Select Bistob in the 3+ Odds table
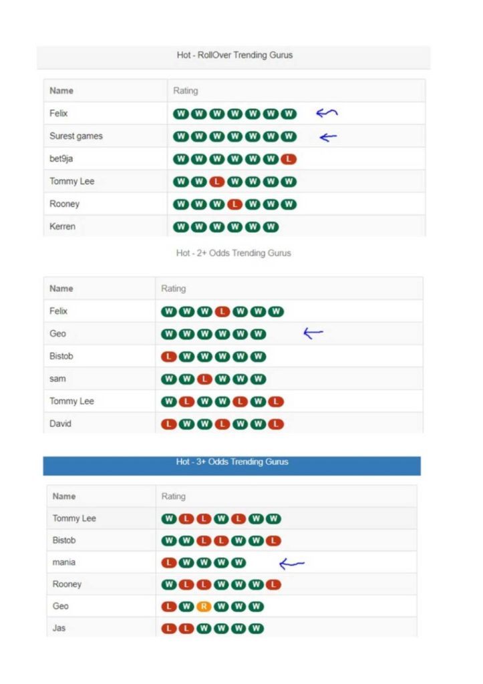Viewport: 483px width, 684px height. (x=64, y=540)
